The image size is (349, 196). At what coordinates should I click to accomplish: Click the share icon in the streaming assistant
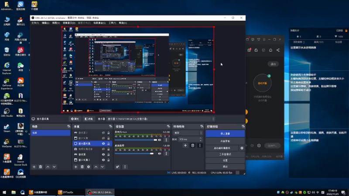pos(278,50)
